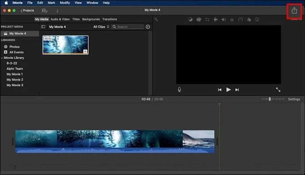Open the View menu
305x175 pixels.
[78, 3]
